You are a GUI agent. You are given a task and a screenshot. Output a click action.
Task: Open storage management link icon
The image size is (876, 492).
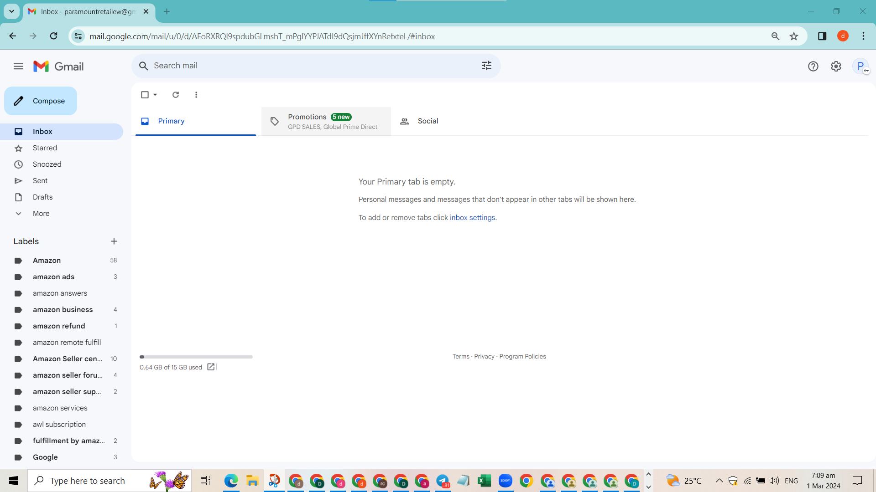tap(211, 367)
